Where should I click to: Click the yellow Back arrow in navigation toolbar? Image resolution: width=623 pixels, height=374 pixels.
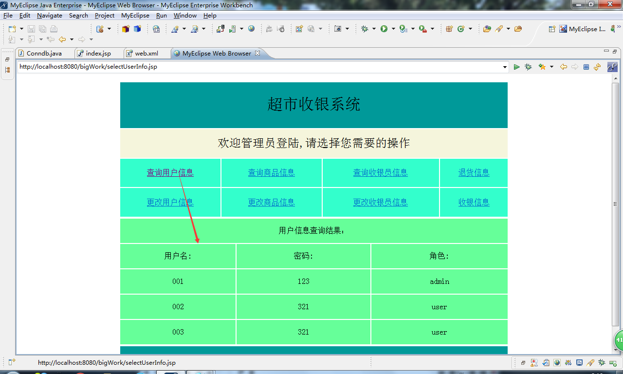62,39
